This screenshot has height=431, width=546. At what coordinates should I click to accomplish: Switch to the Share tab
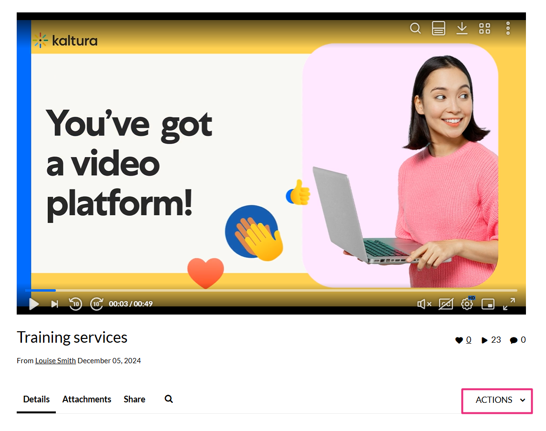pos(135,399)
